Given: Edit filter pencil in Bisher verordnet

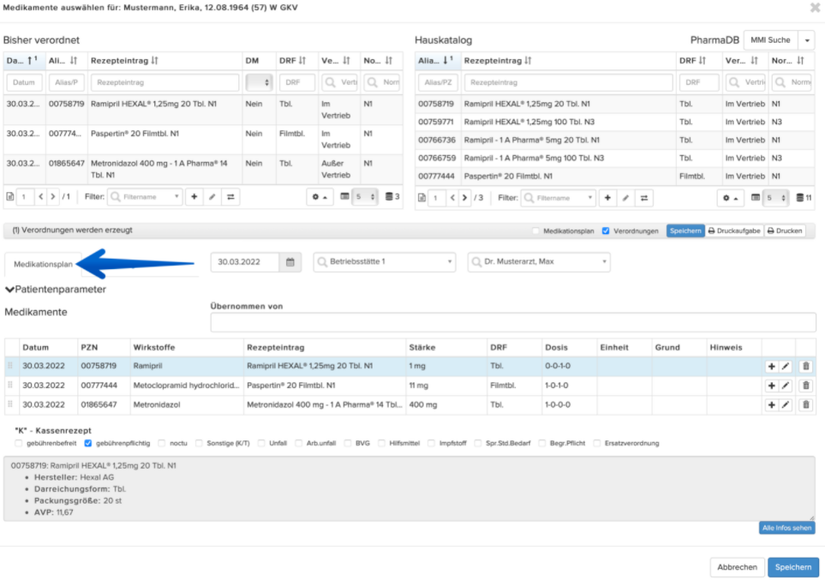Looking at the screenshot, I should 212,197.
